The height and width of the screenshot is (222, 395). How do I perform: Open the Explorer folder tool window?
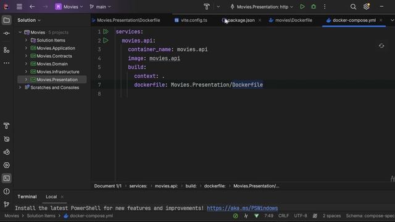click(7, 20)
